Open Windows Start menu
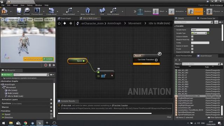224x126 pixels. click(3, 123)
